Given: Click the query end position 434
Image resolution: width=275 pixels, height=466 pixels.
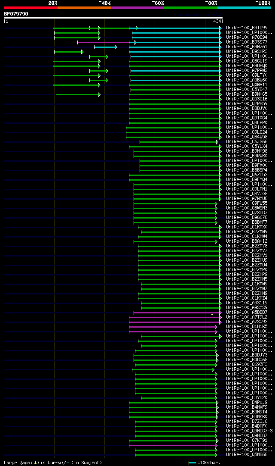Looking at the screenshot, I should [217, 22].
